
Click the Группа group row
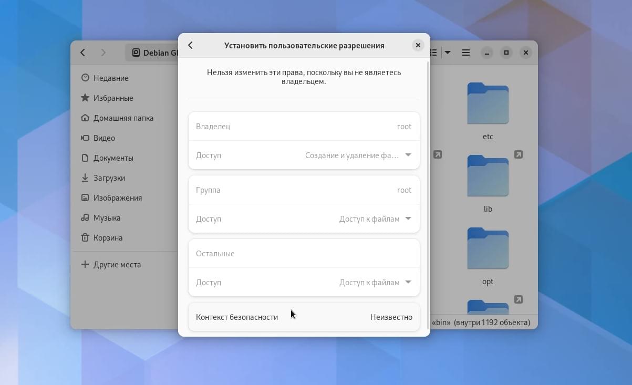pos(304,190)
